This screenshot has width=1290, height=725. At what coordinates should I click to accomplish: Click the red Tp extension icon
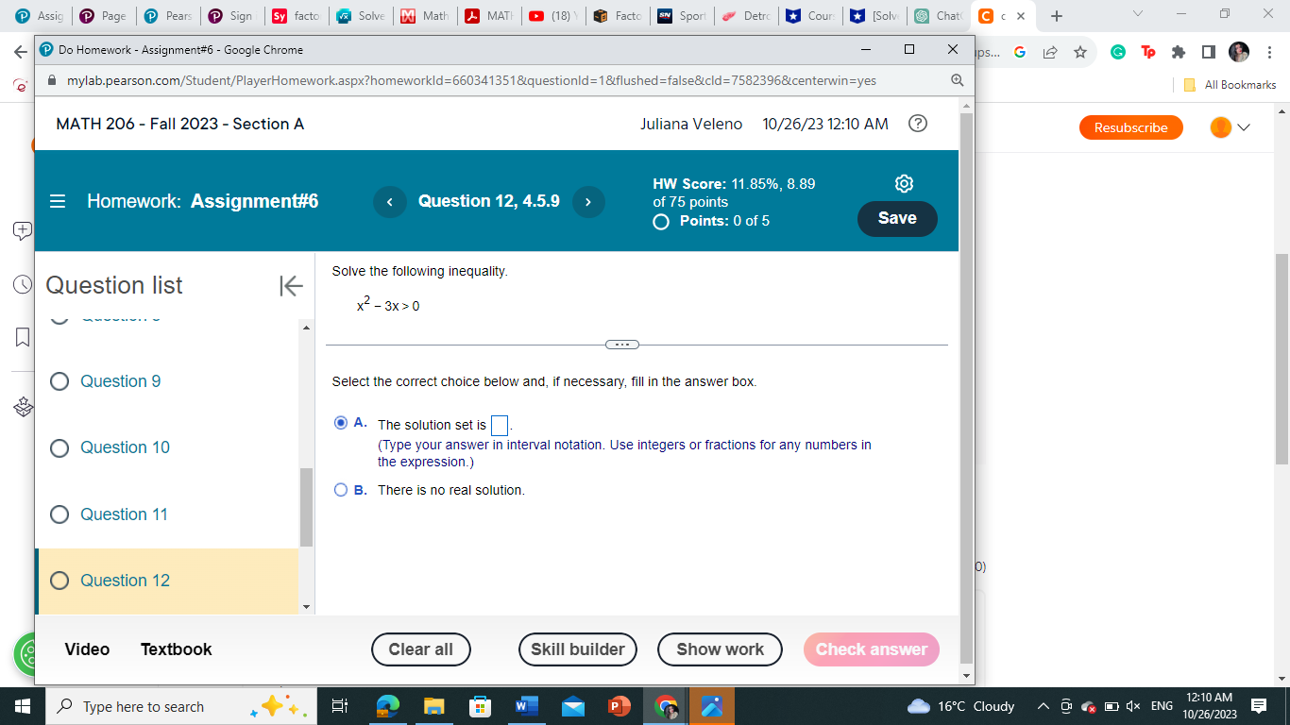(1148, 53)
